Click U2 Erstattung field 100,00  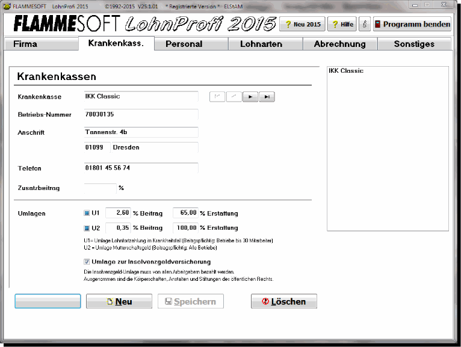pyautogui.click(x=185, y=228)
